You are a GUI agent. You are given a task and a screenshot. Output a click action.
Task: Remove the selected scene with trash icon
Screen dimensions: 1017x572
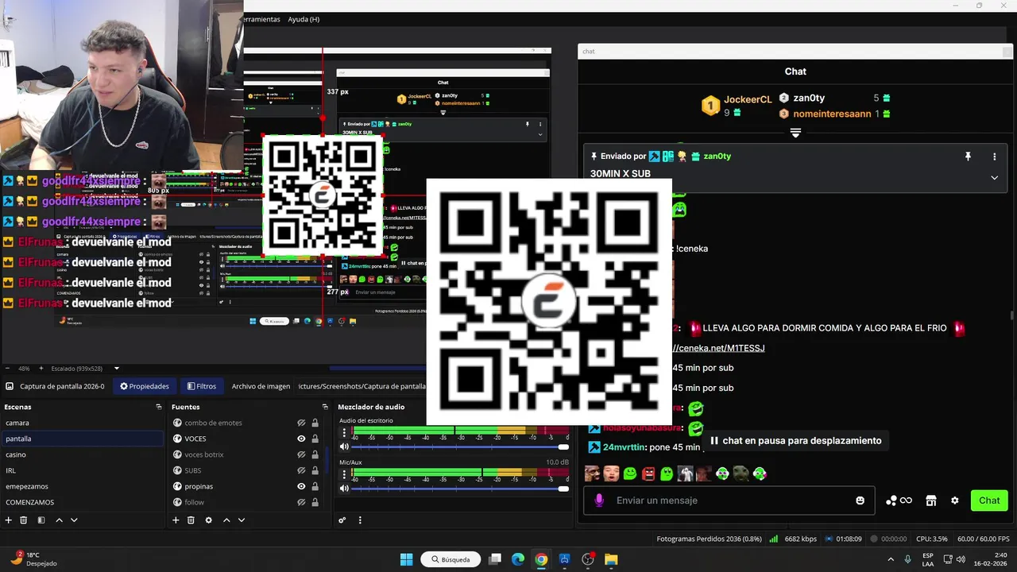pos(24,520)
